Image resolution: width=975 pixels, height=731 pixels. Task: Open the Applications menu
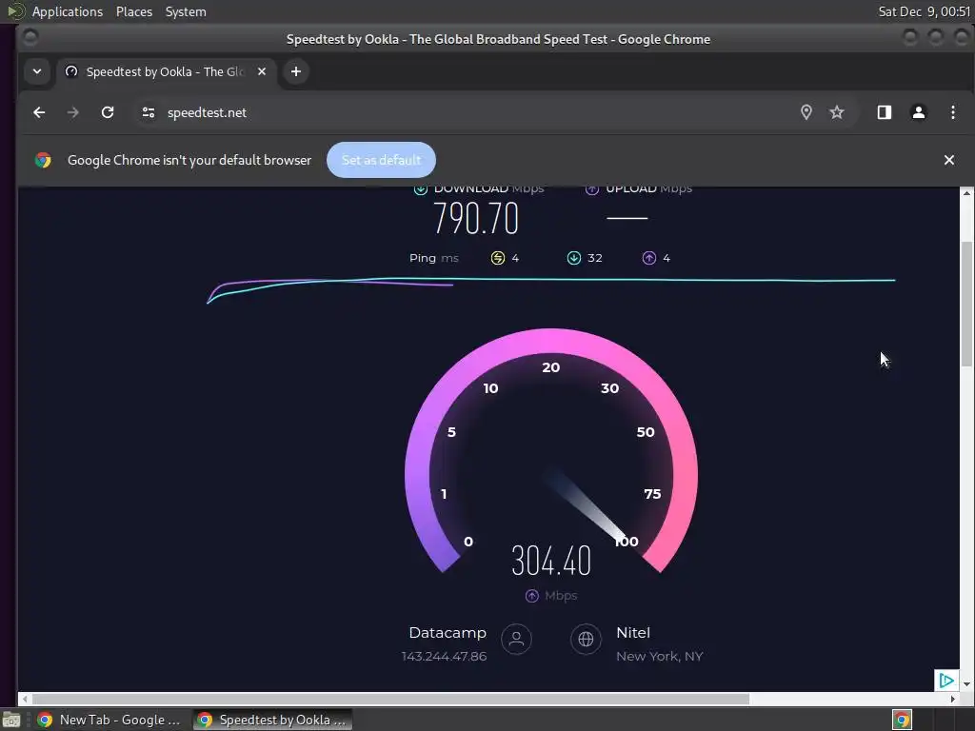click(x=68, y=11)
